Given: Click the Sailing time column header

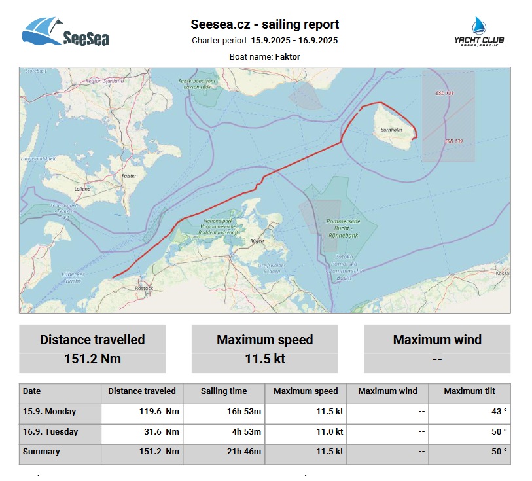Looking at the screenshot, I should point(224,391).
